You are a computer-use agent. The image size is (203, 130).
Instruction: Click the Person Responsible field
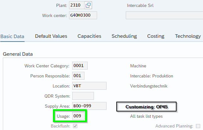(x=78, y=76)
